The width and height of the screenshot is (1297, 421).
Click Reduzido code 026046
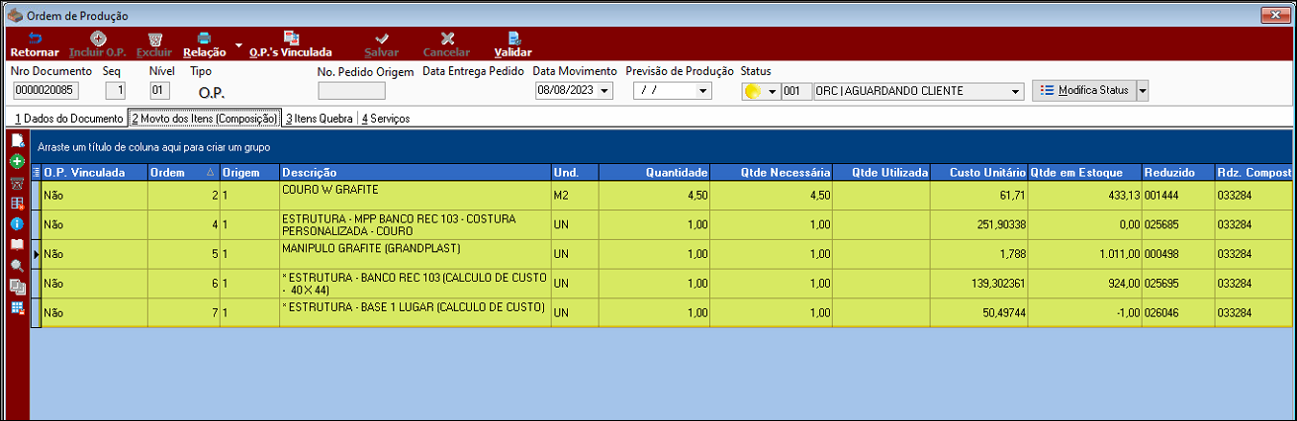(x=1160, y=314)
